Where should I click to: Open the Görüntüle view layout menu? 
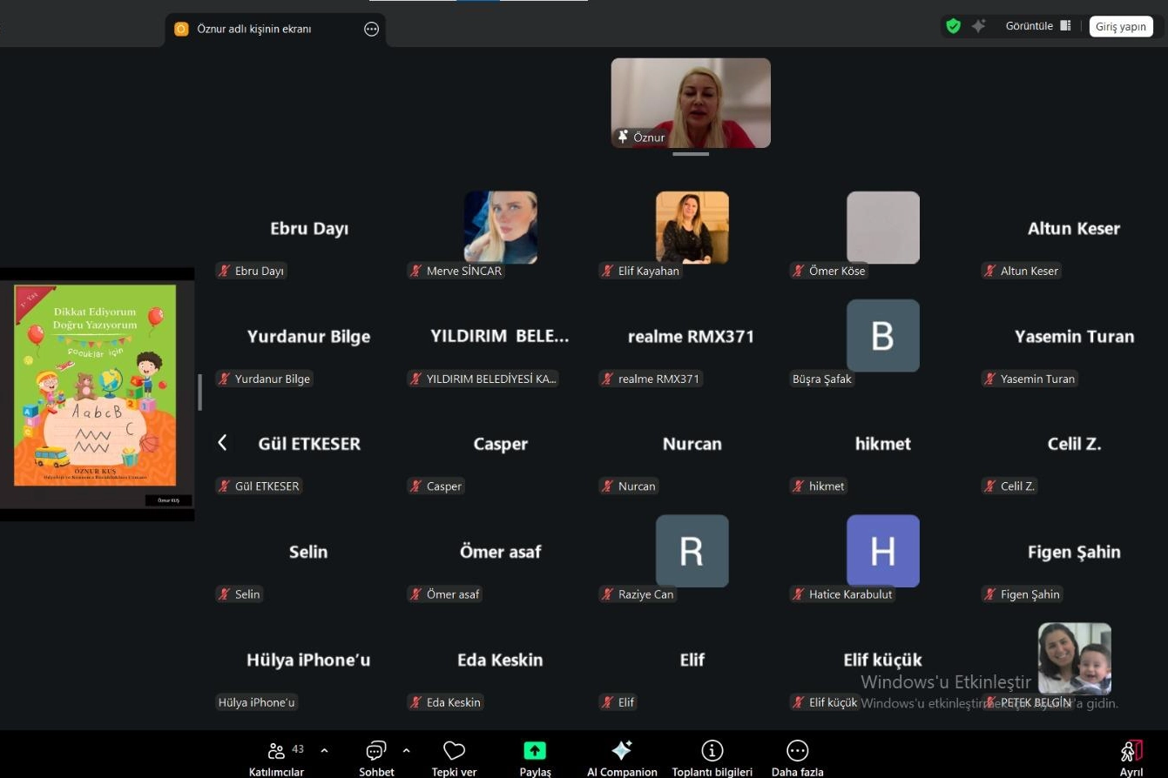[1038, 26]
